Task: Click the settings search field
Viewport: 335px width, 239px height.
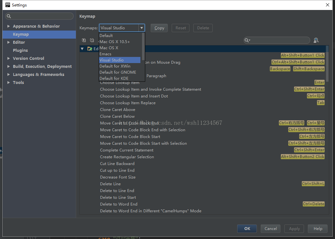Action: point(39,16)
